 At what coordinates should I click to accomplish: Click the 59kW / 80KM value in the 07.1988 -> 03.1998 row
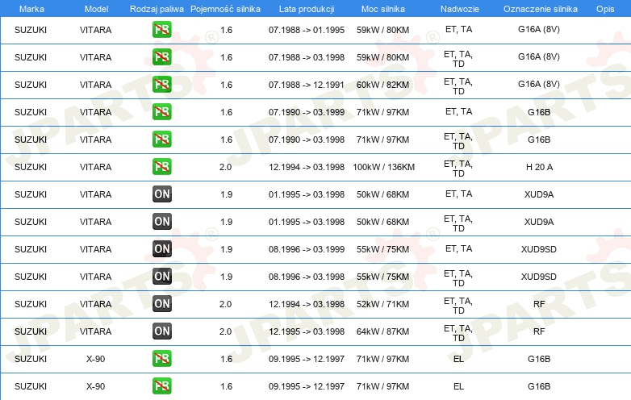tap(382, 57)
